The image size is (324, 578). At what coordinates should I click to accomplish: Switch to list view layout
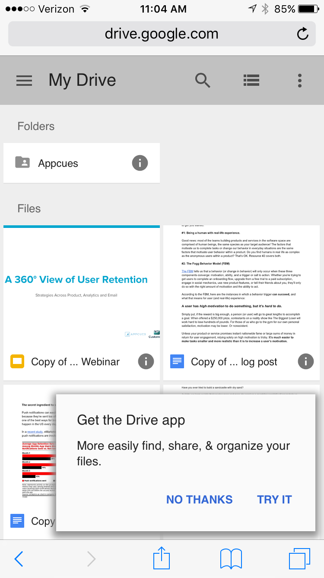click(x=251, y=80)
